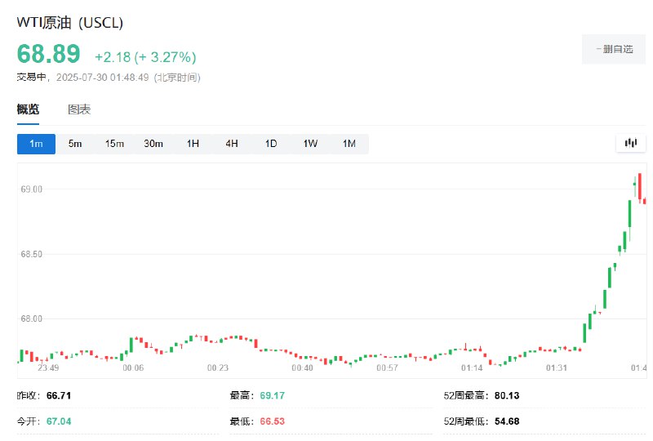Click the 最高 value 69.17
Viewport: 653px width, 441px height.
pos(273,395)
